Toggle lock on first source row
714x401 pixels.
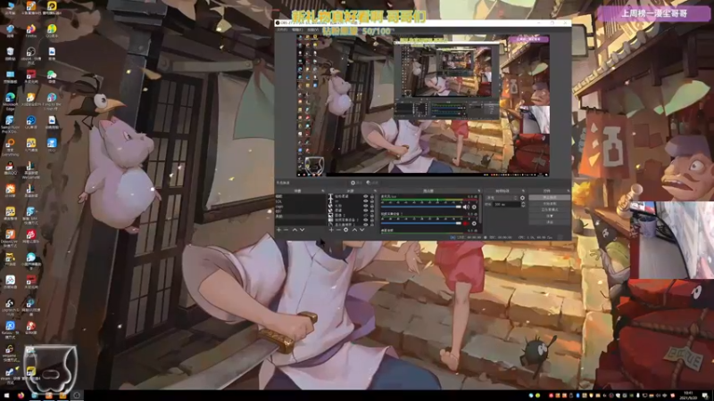(x=372, y=196)
